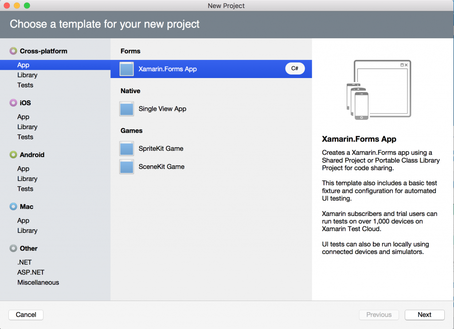
Task: Select Miscellaneous under Other
Action: pyautogui.click(x=38, y=282)
